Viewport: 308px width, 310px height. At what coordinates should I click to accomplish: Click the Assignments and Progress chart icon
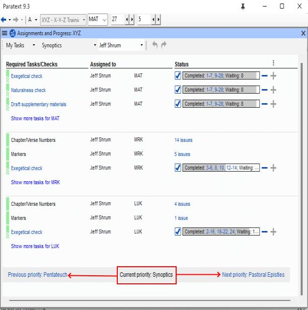(13, 33)
